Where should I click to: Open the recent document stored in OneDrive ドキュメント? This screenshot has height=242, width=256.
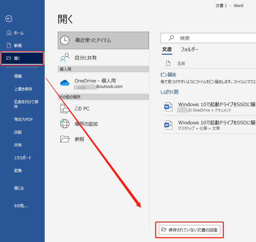[208, 107]
